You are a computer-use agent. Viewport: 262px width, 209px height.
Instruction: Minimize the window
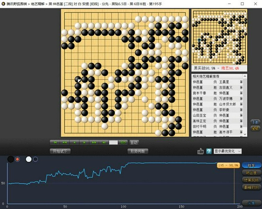229,4
